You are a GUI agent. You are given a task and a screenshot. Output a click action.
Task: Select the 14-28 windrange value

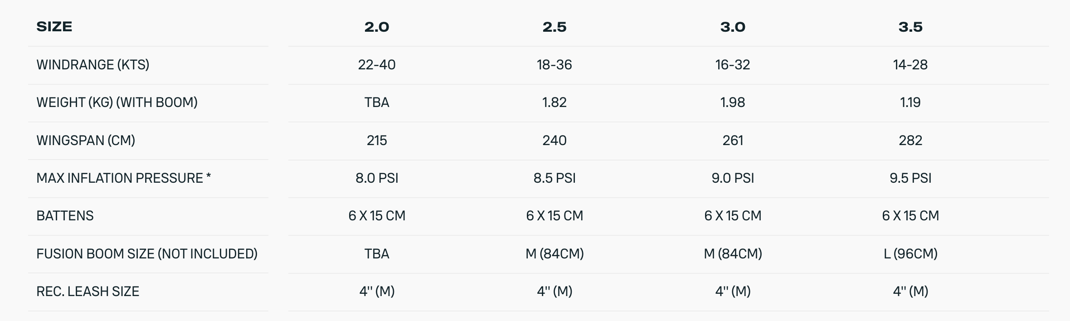pyautogui.click(x=910, y=65)
